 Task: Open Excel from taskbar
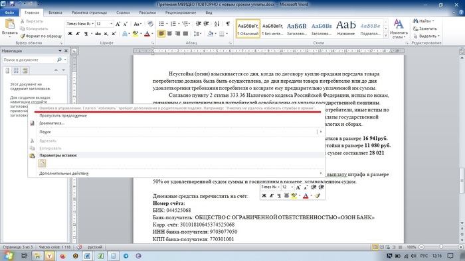point(100,256)
